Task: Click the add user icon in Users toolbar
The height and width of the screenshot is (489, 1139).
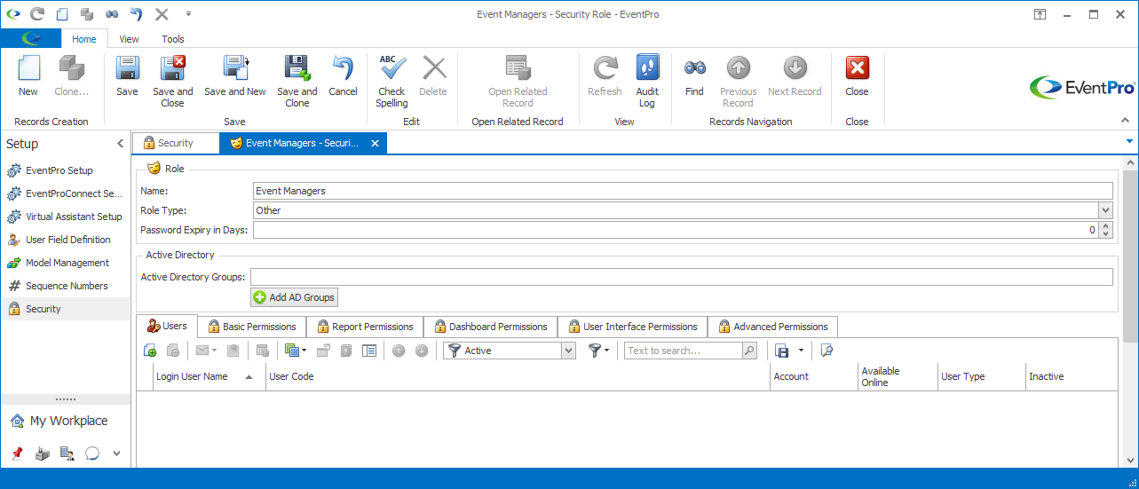Action: coord(150,351)
